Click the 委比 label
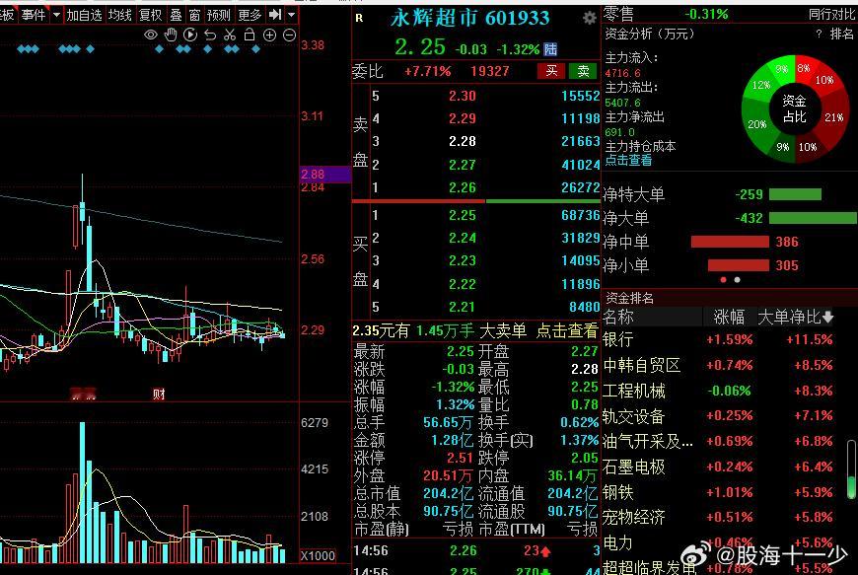The image size is (858, 575). coord(367,71)
